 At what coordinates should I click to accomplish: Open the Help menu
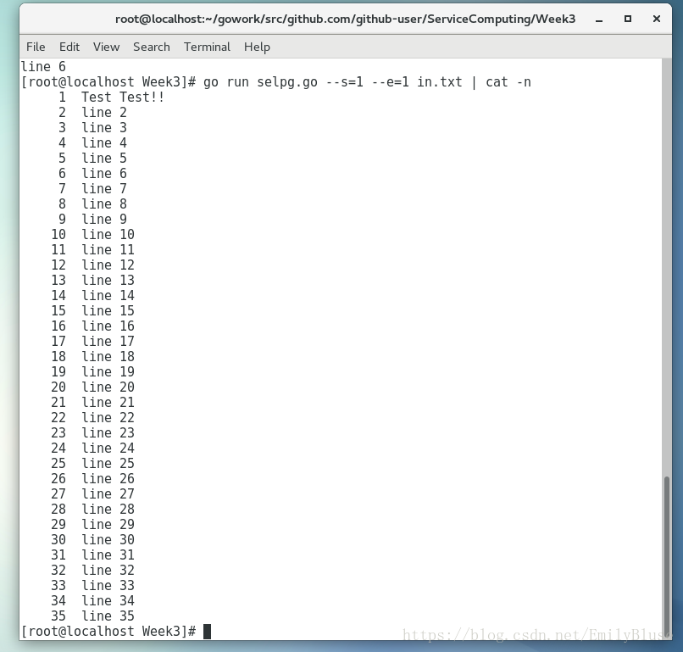[257, 47]
